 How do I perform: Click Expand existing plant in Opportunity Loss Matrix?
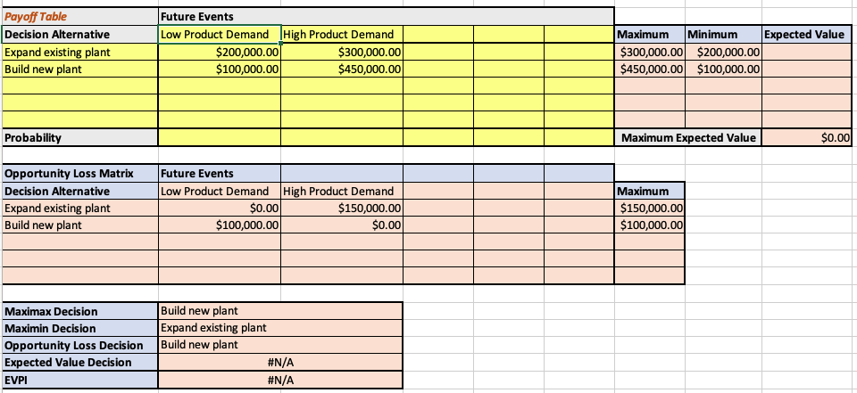[x=80, y=208]
